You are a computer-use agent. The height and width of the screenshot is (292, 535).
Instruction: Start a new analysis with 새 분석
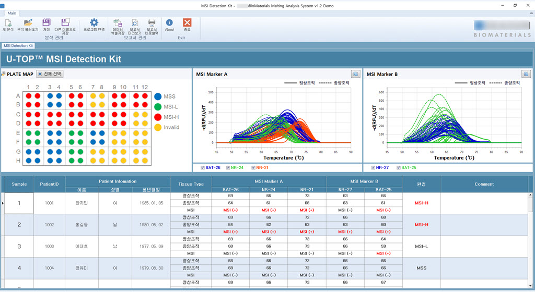pos(8,25)
